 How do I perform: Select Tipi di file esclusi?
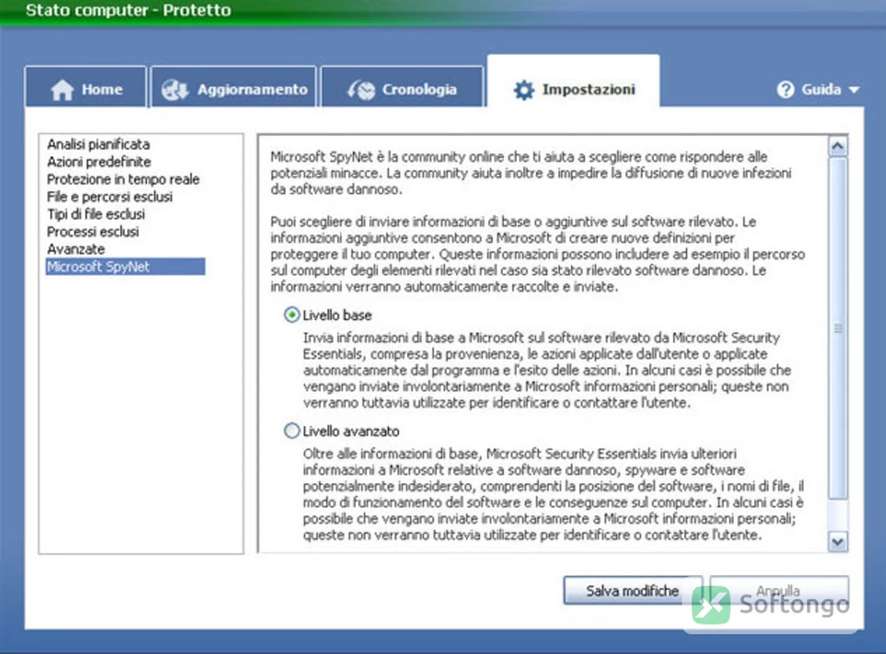(96, 214)
